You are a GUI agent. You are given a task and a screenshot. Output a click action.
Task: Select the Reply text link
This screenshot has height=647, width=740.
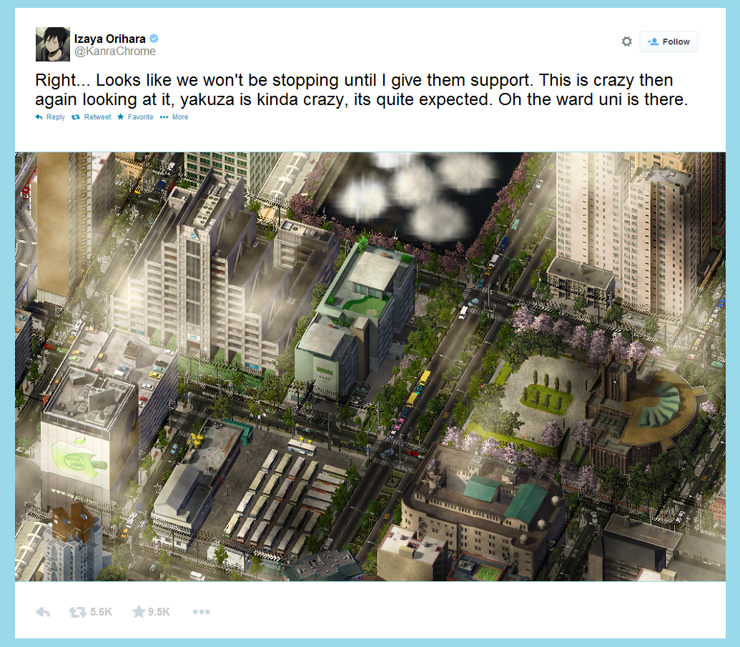(x=56, y=117)
